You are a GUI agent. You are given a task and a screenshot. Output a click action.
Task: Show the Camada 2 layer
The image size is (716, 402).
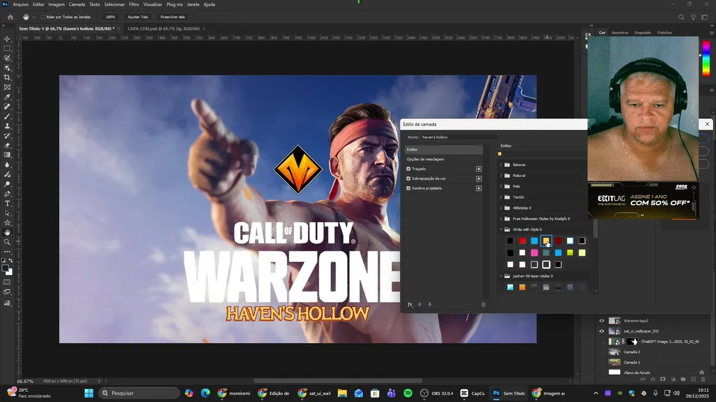[602, 352]
